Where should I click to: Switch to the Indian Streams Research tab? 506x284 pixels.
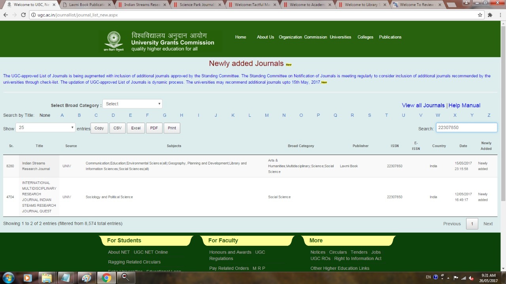pos(142,5)
